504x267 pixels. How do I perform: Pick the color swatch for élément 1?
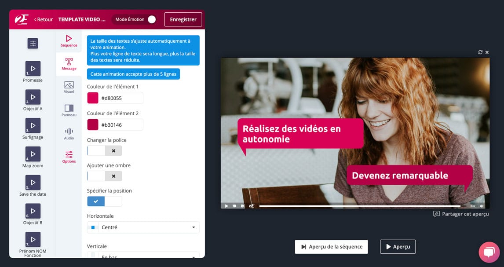click(93, 98)
